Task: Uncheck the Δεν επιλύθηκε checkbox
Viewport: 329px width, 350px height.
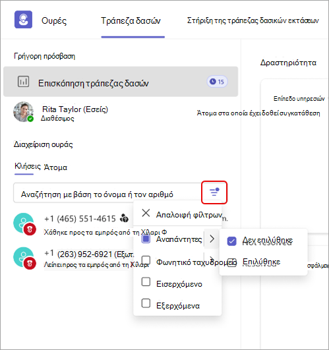Action: pos(231,241)
